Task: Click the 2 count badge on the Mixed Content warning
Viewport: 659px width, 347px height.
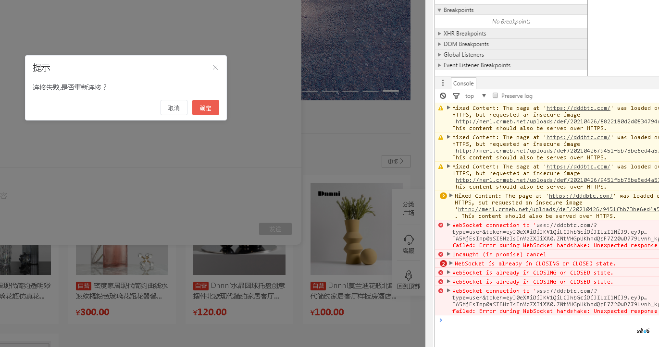Action: coord(444,196)
